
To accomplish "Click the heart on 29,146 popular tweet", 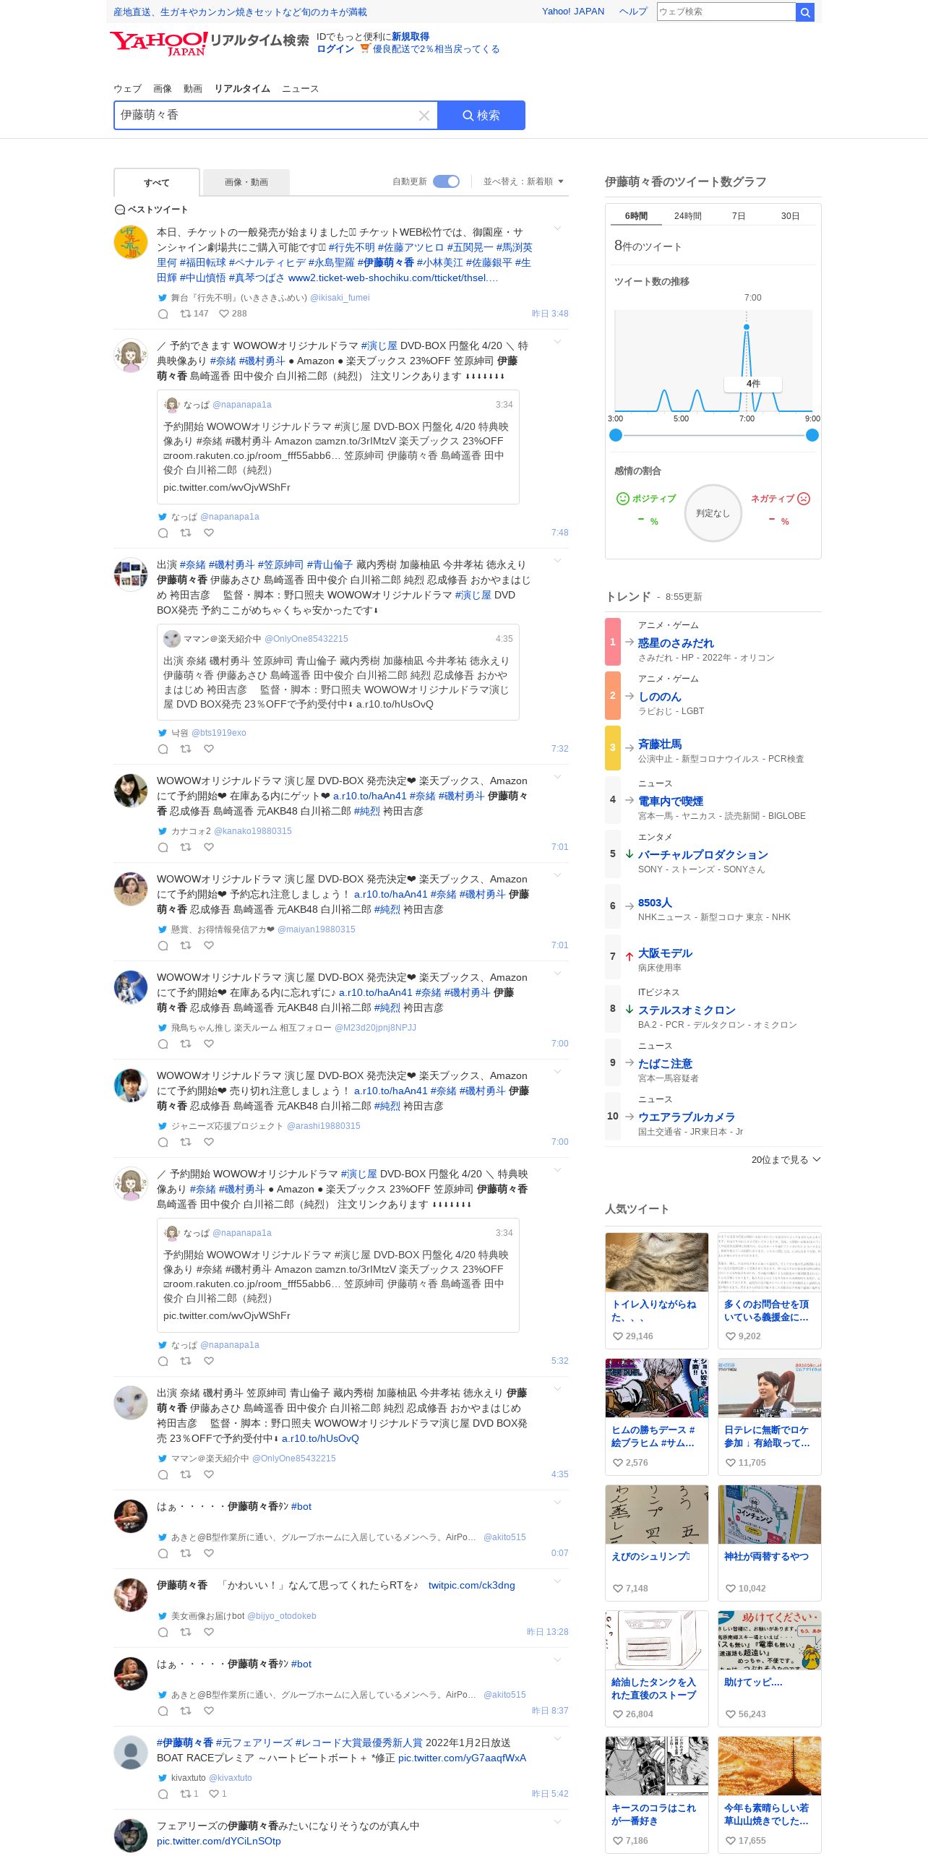I will click(x=618, y=1336).
